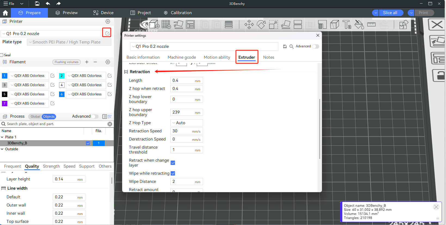Open the Machine gcode tab
The image size is (446, 225).
(x=182, y=57)
